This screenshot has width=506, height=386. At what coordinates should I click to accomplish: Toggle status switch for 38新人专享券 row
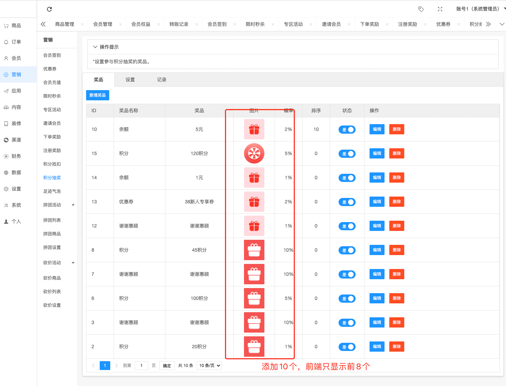click(347, 202)
